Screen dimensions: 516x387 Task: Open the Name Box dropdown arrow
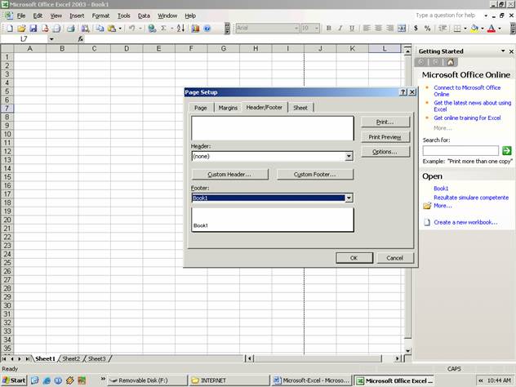pos(51,39)
